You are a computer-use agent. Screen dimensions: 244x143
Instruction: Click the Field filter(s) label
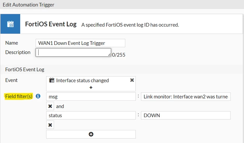(19, 96)
